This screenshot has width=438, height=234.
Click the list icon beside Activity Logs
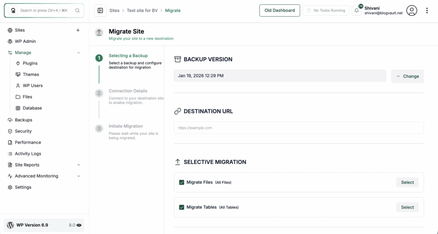(x=10, y=153)
